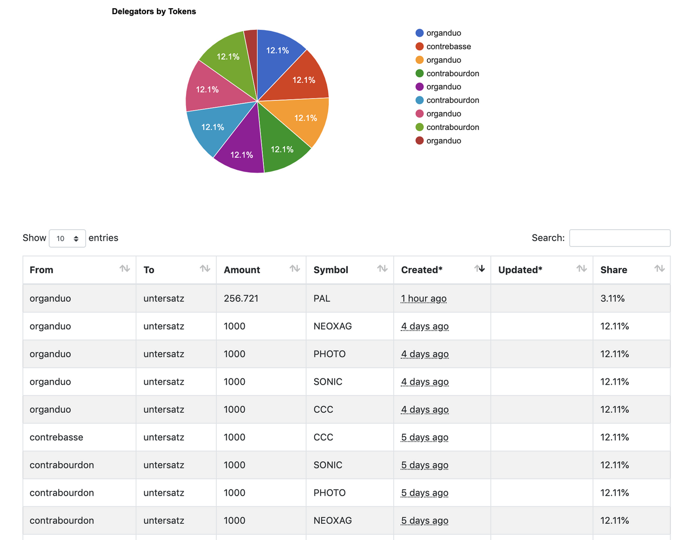Click 'NEOXAG' in the organduo row
This screenshot has height=540, width=692.
coord(332,326)
